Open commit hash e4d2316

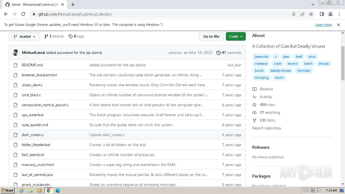click(x=175, y=53)
